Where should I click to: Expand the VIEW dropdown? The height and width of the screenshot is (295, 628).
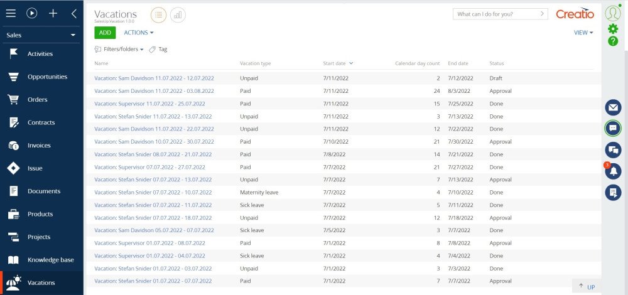(583, 33)
